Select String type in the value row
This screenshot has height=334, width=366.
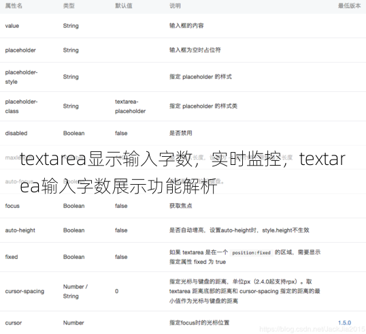point(71,26)
